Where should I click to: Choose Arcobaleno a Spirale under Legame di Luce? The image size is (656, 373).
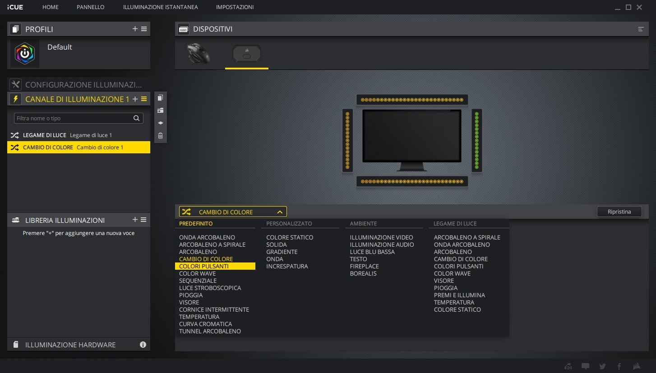pyautogui.click(x=467, y=237)
